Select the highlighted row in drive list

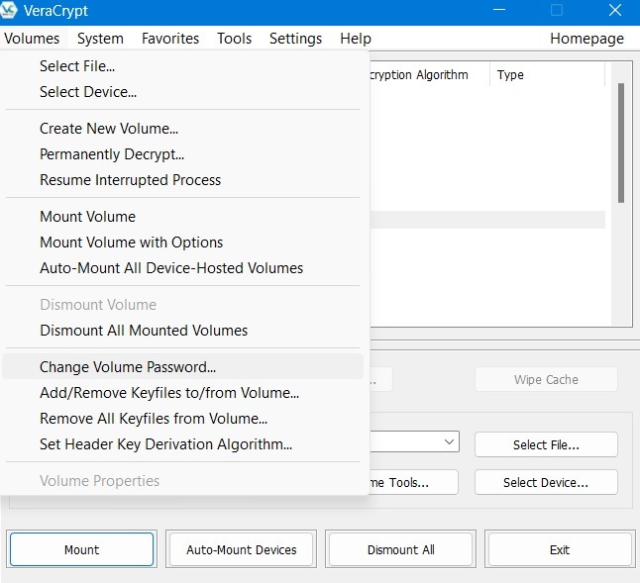click(487, 220)
